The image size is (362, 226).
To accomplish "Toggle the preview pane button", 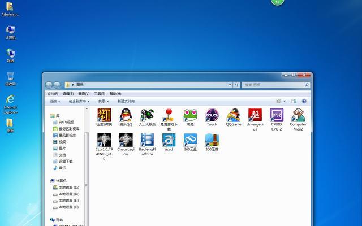I will (294, 101).
